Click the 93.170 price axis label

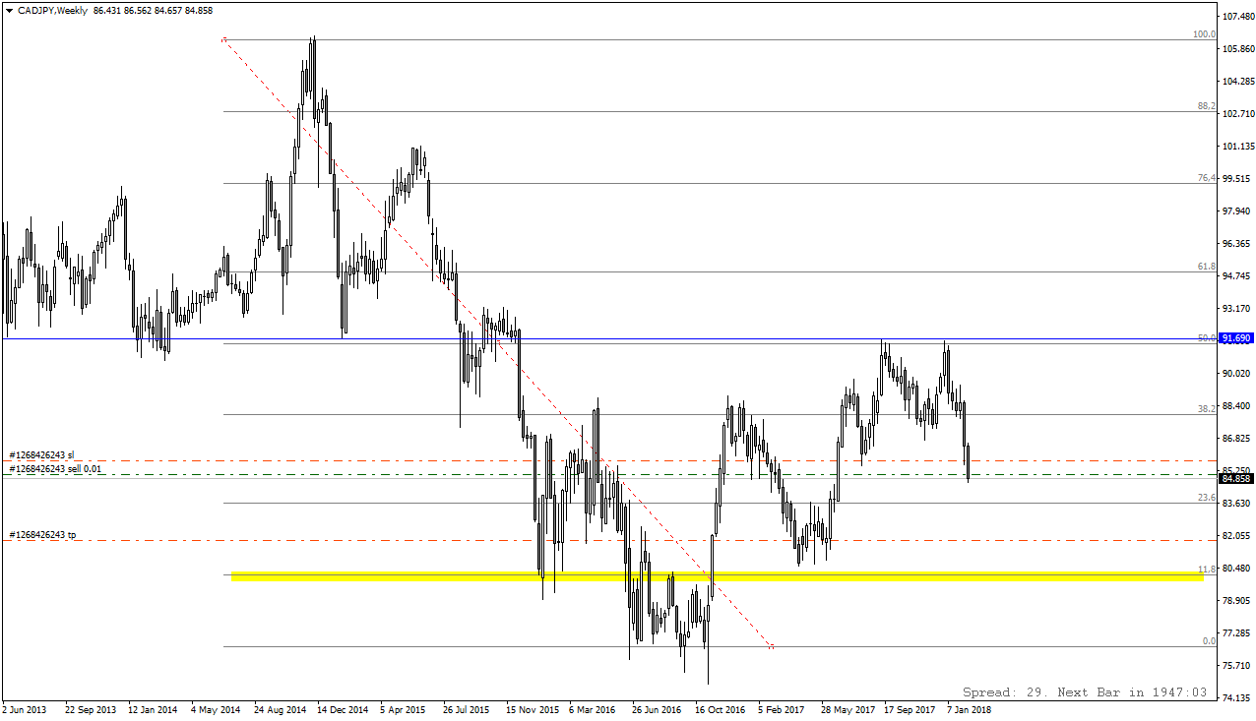1235,309
